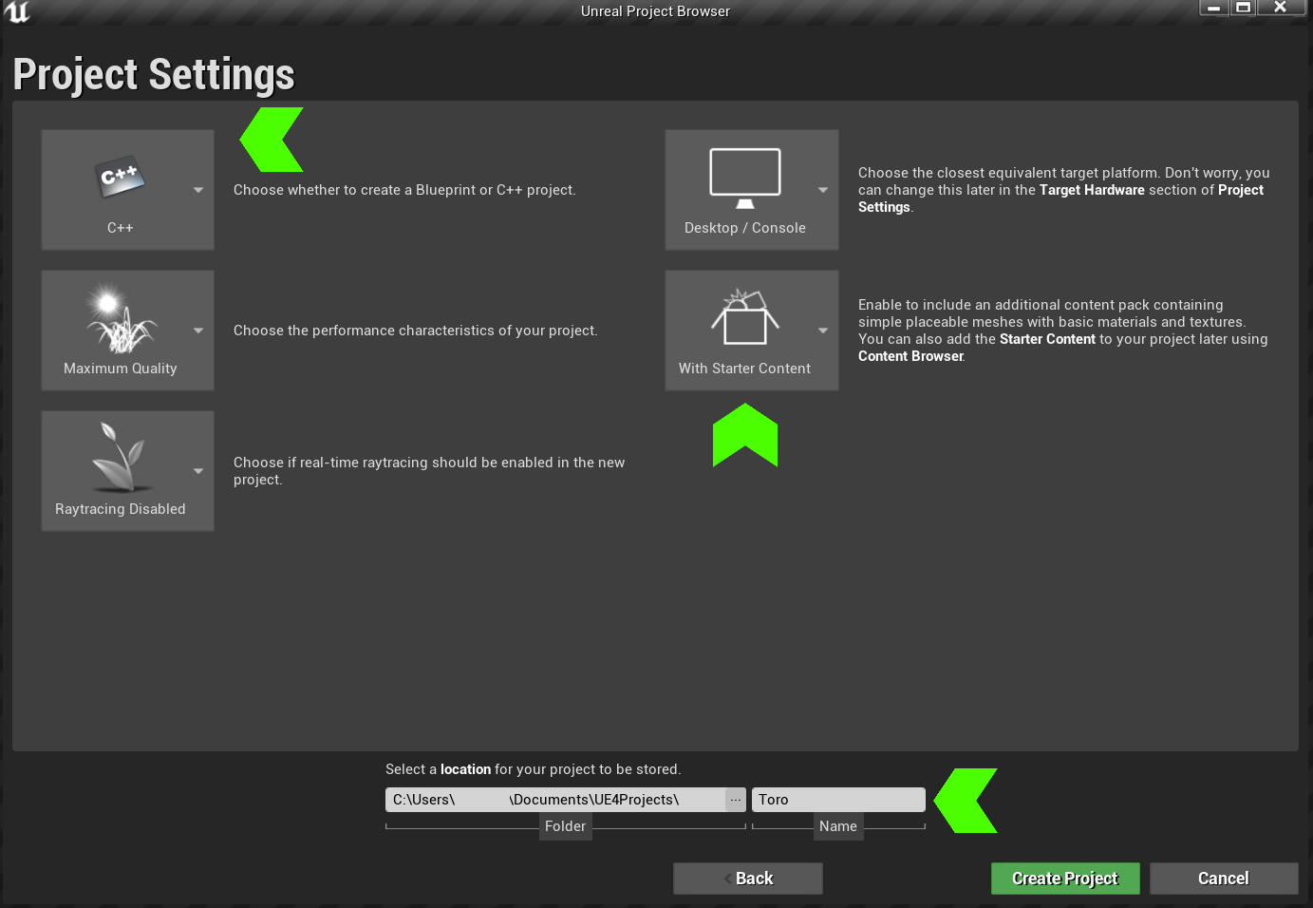Click the Unreal Engine logo in title bar

(17, 11)
